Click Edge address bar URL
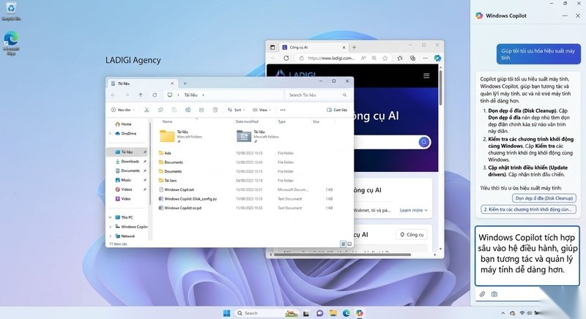This screenshot has width=586, height=319. click(331, 59)
